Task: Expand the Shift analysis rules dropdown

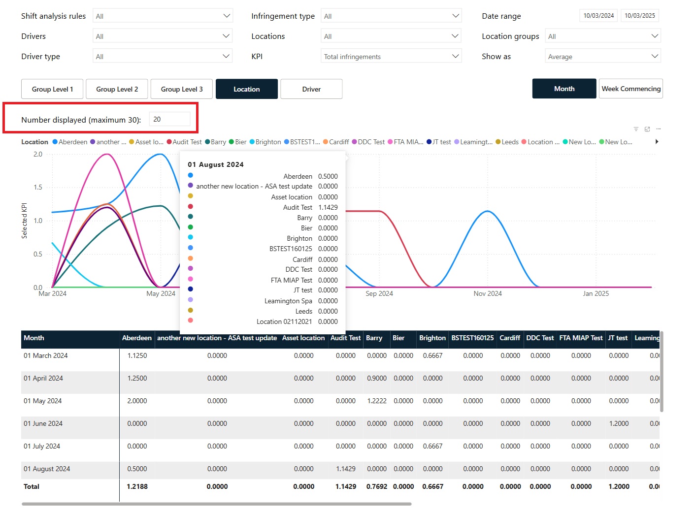Action: tap(163, 16)
